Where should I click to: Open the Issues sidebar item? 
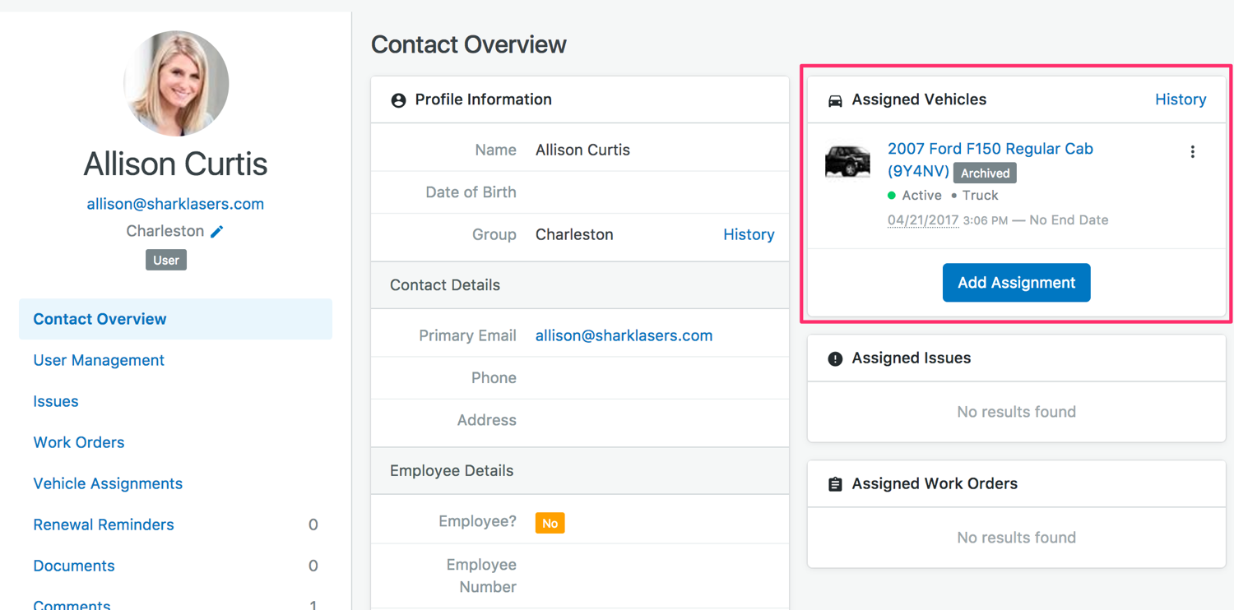pos(56,401)
